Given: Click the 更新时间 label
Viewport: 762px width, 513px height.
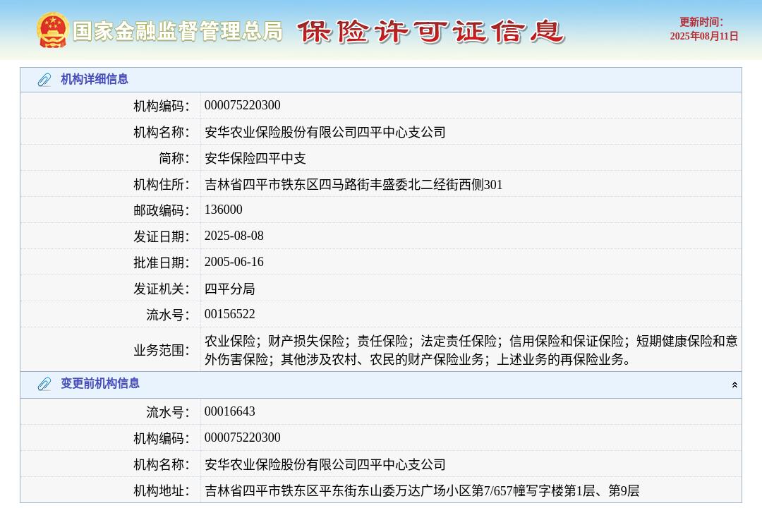Looking at the screenshot, I should [701, 23].
